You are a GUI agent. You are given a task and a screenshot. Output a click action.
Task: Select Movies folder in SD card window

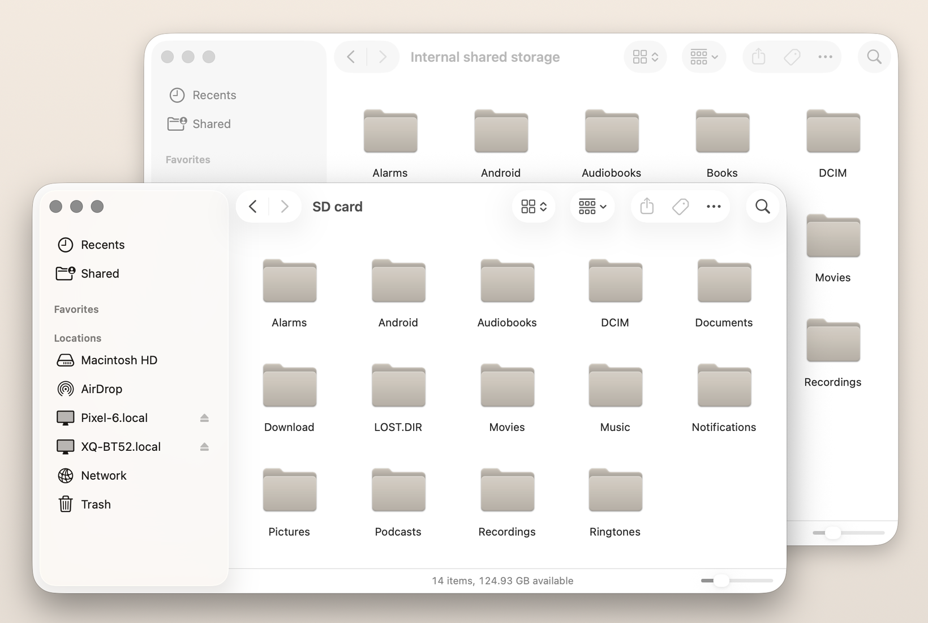click(507, 398)
